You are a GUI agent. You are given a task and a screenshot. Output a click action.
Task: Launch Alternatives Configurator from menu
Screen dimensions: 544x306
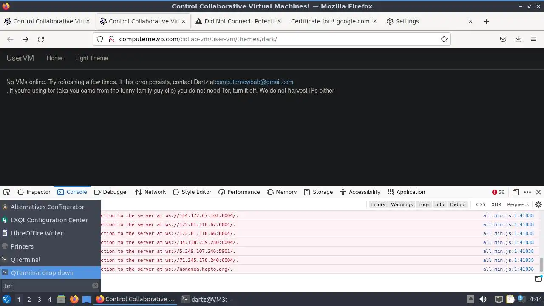50,207
